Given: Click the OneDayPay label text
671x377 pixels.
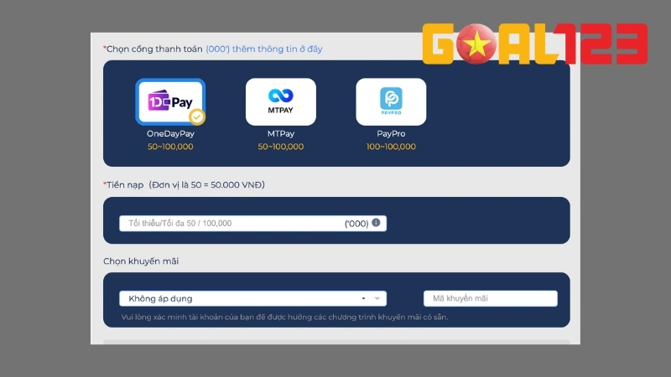Looking at the screenshot, I should 170,134.
